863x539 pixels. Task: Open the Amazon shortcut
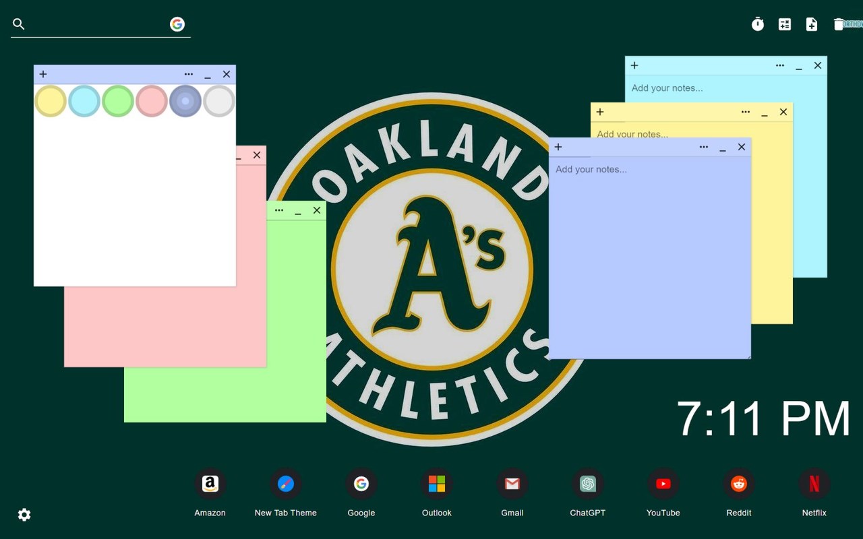click(x=210, y=484)
